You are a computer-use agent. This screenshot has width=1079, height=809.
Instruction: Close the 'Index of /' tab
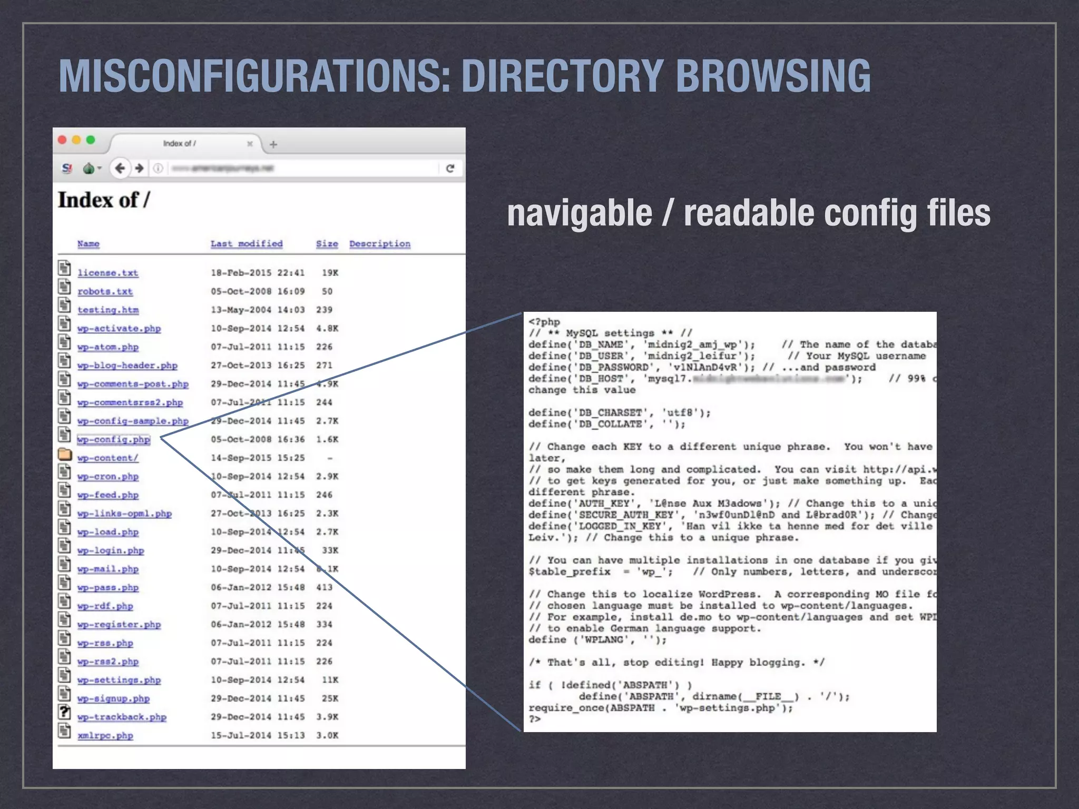point(250,143)
